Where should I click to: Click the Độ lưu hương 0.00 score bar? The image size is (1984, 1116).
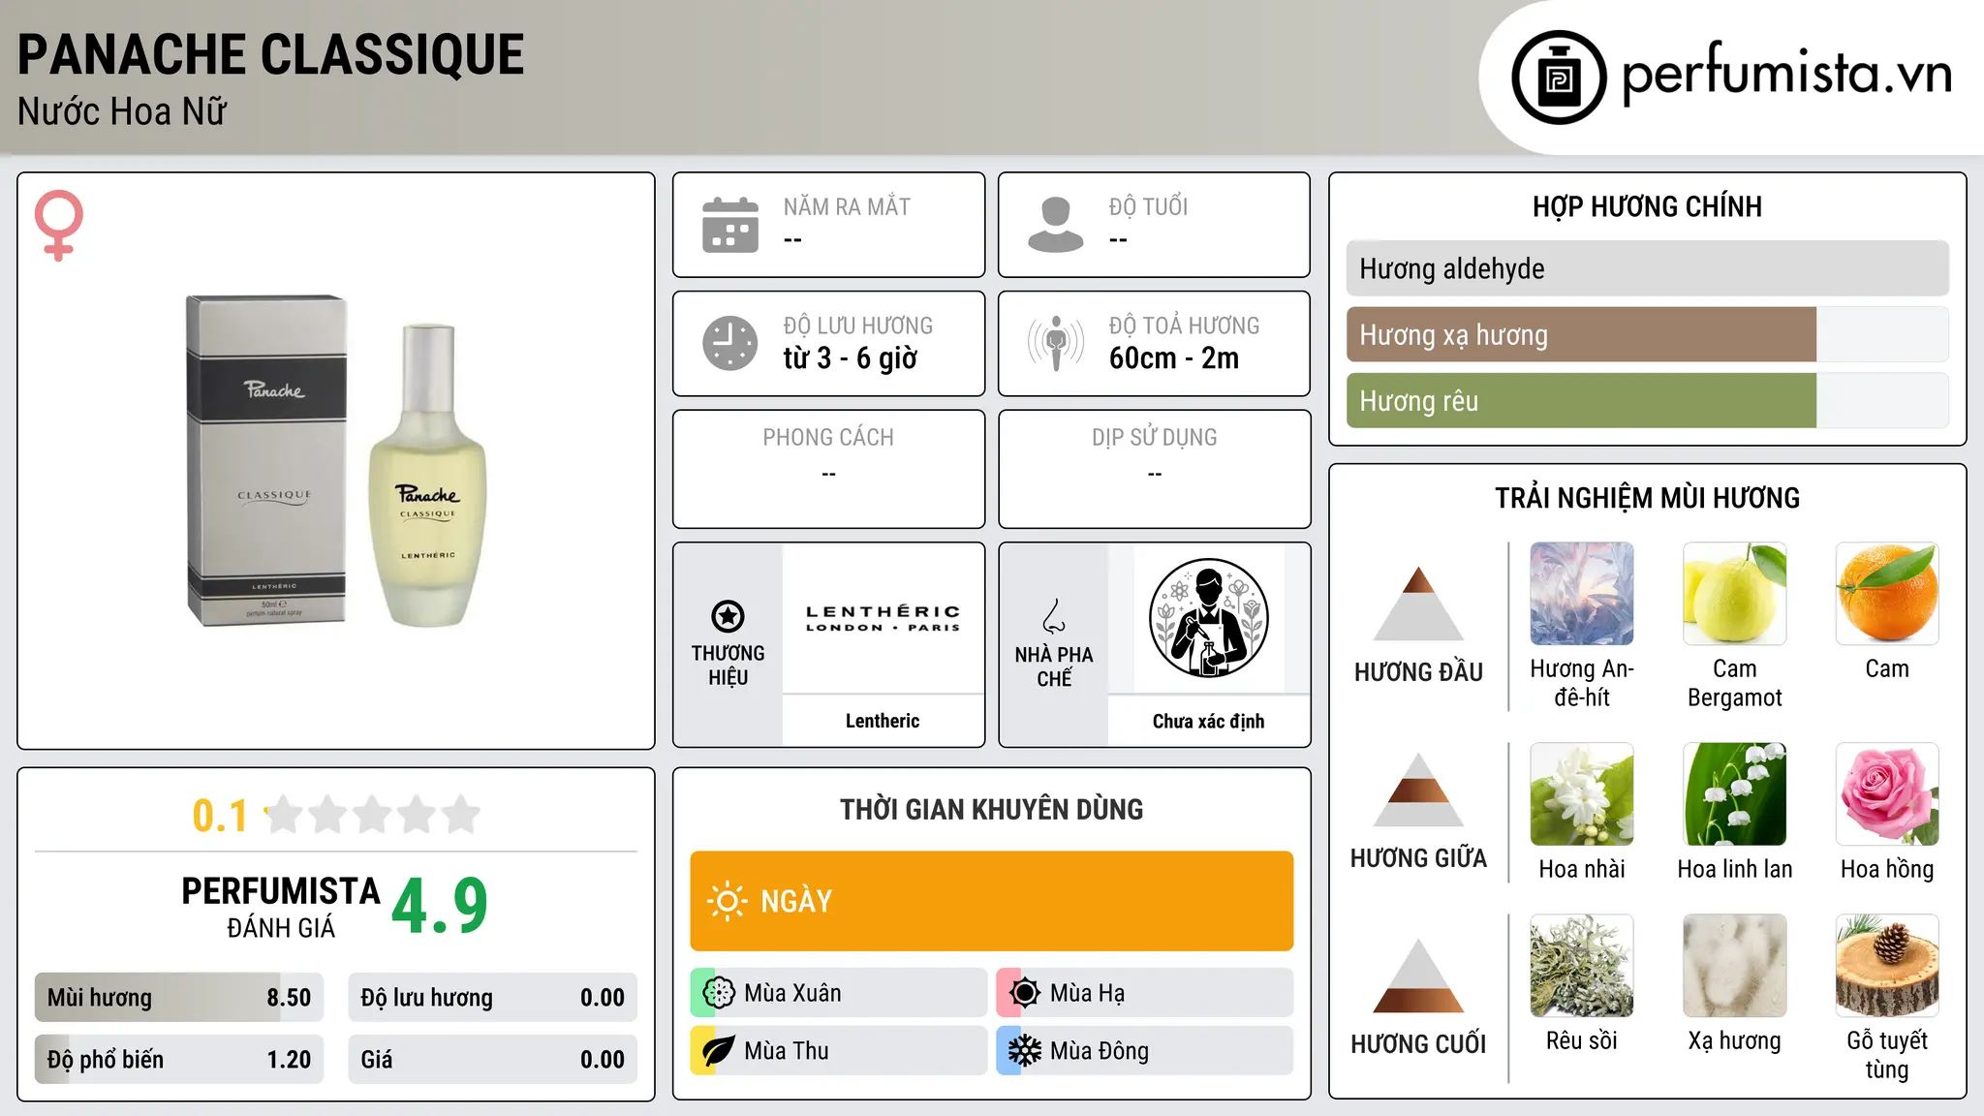click(493, 998)
